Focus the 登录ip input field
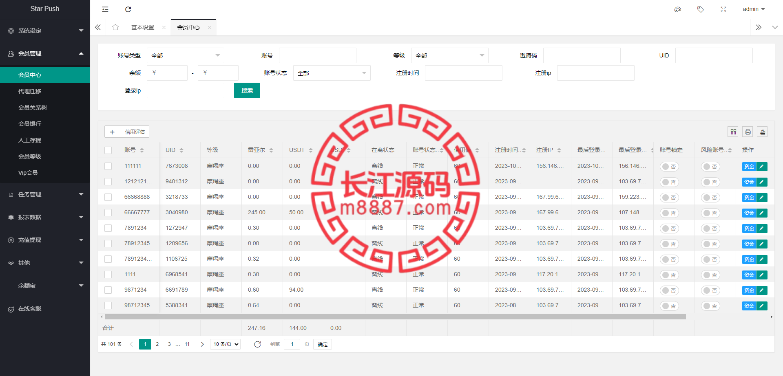The width and height of the screenshot is (783, 376). click(186, 90)
